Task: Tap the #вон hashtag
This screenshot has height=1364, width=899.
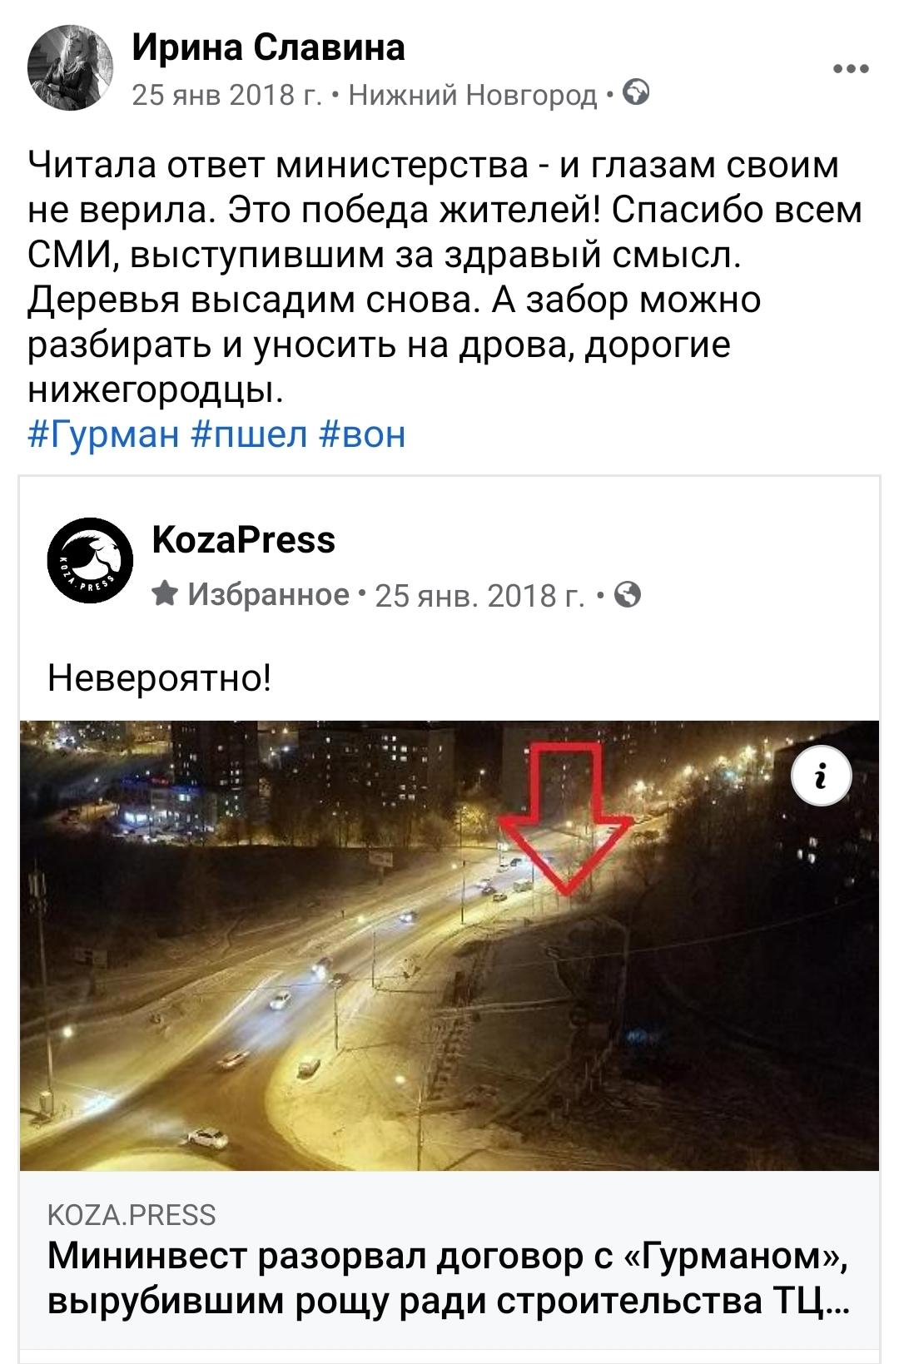Action: (x=362, y=434)
